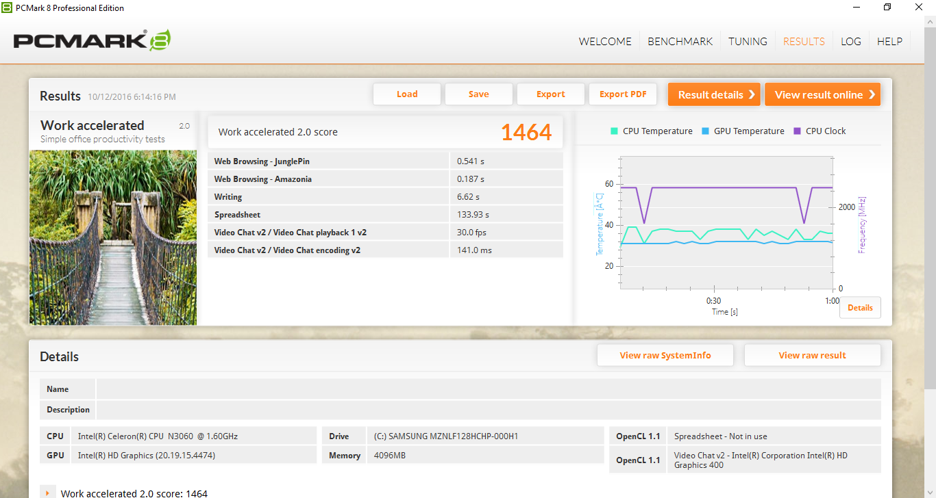Open Result details
Screen dimensions: 936x498
click(714, 94)
